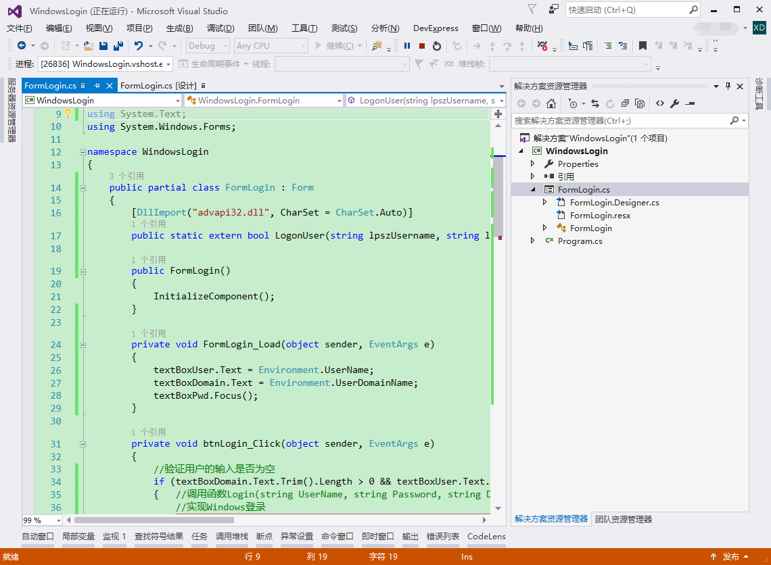771x565 pixels.
Task: Collapse the FormLogin_Load method outline at line 24
Action: point(83,345)
